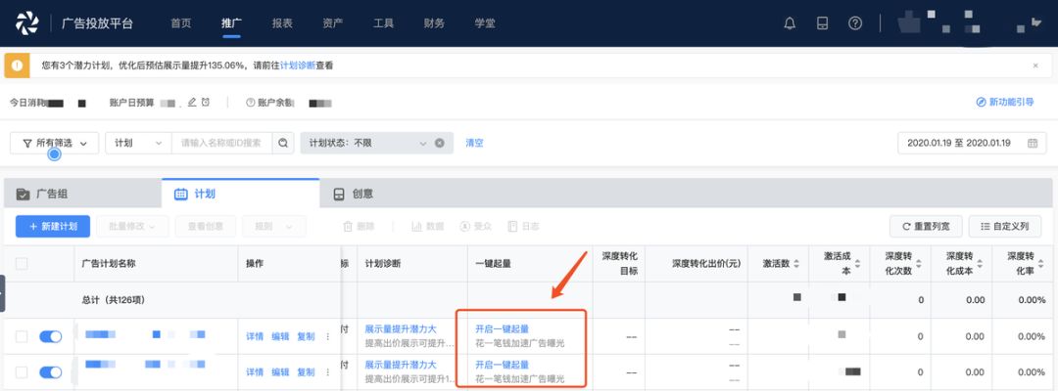The image size is (1058, 391).
Task: Click the name or ID search input field
Action: coord(222,143)
